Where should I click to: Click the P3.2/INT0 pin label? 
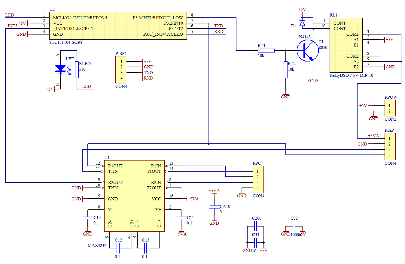pos(173,23)
